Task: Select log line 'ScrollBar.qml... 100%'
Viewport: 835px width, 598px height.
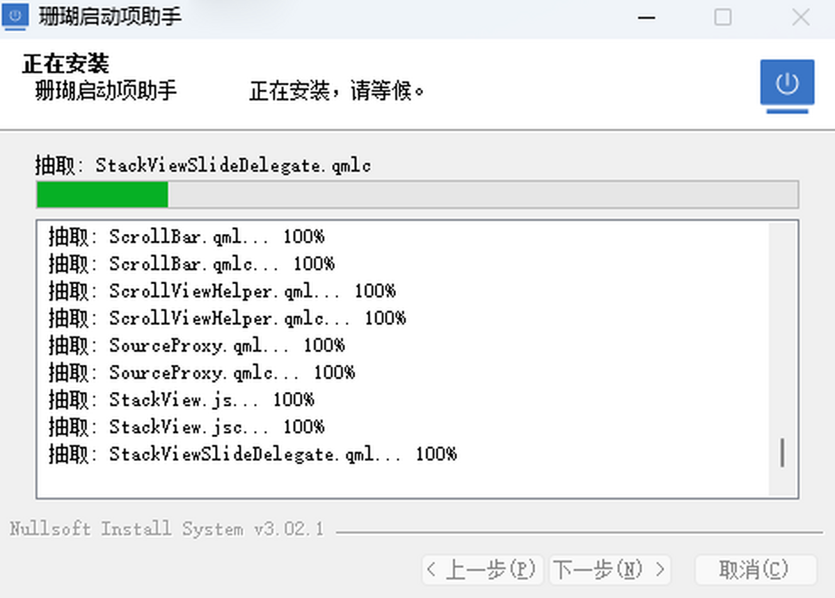Action: point(186,237)
